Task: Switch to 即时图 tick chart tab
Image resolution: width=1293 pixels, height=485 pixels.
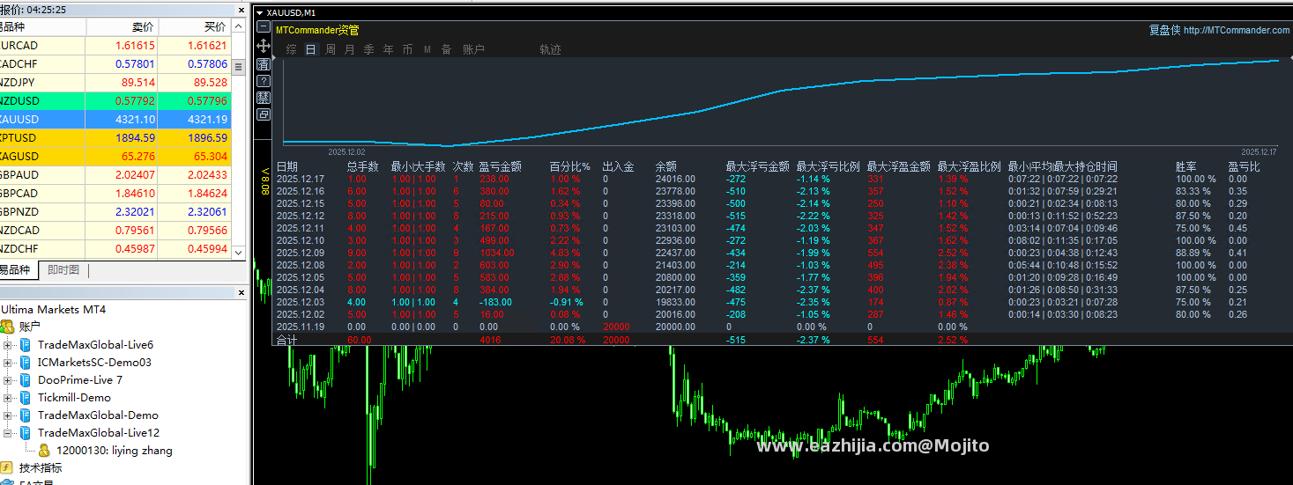Action: click(63, 270)
